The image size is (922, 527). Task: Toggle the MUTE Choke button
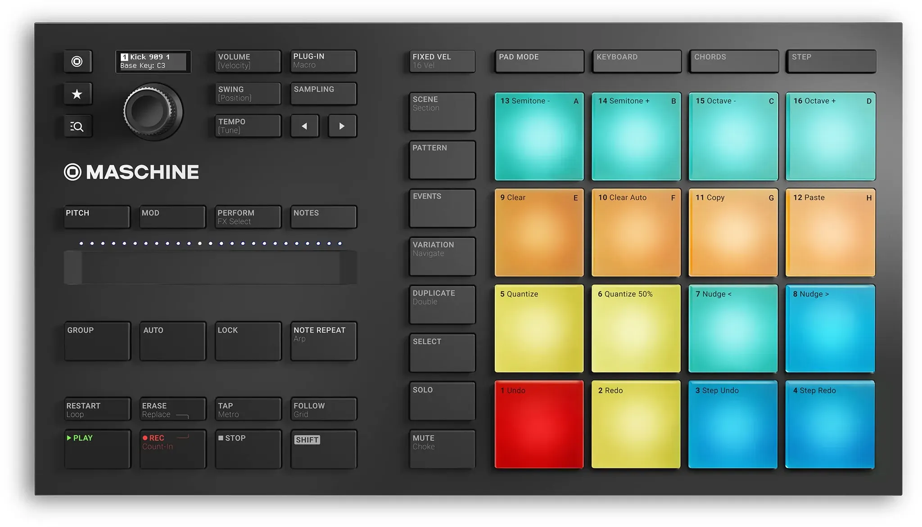(x=442, y=449)
